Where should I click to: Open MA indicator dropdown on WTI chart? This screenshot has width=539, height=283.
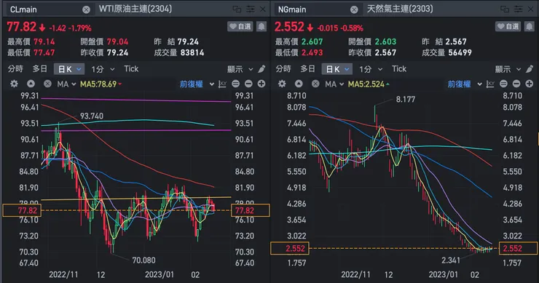pos(66,84)
